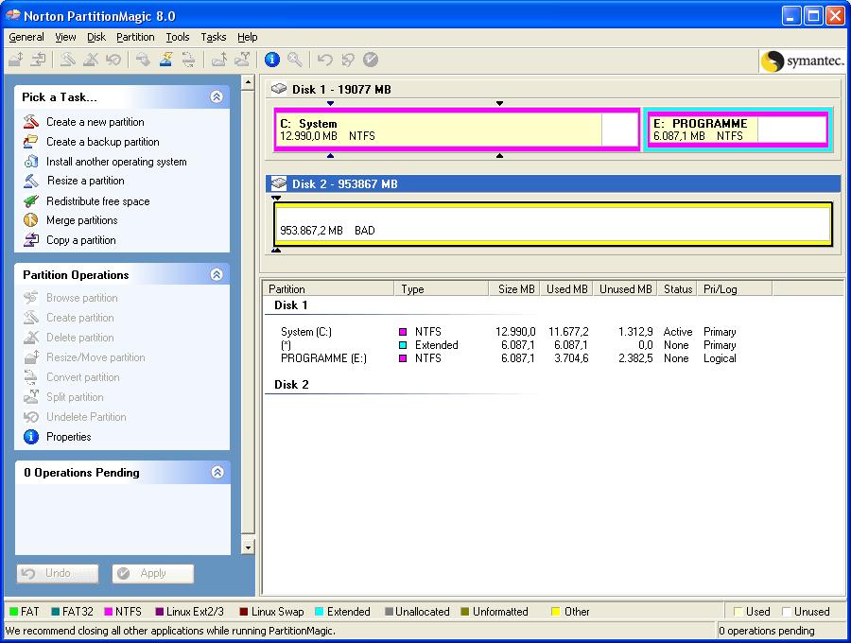Viewport: 851px width, 643px height.
Task: Open the View menu
Action: 65,37
